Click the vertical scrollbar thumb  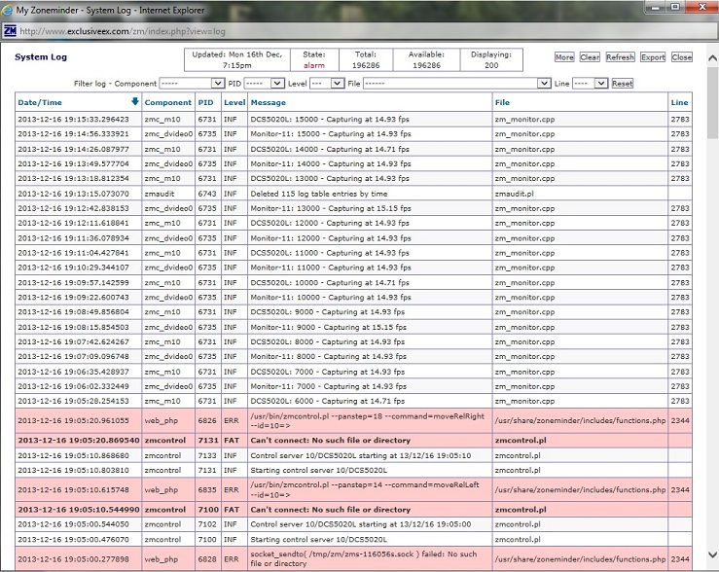pyautogui.click(x=712, y=102)
